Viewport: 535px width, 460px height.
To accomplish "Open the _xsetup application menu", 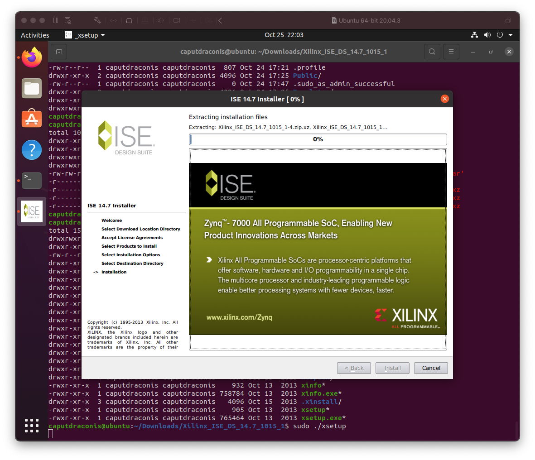I will coord(85,35).
